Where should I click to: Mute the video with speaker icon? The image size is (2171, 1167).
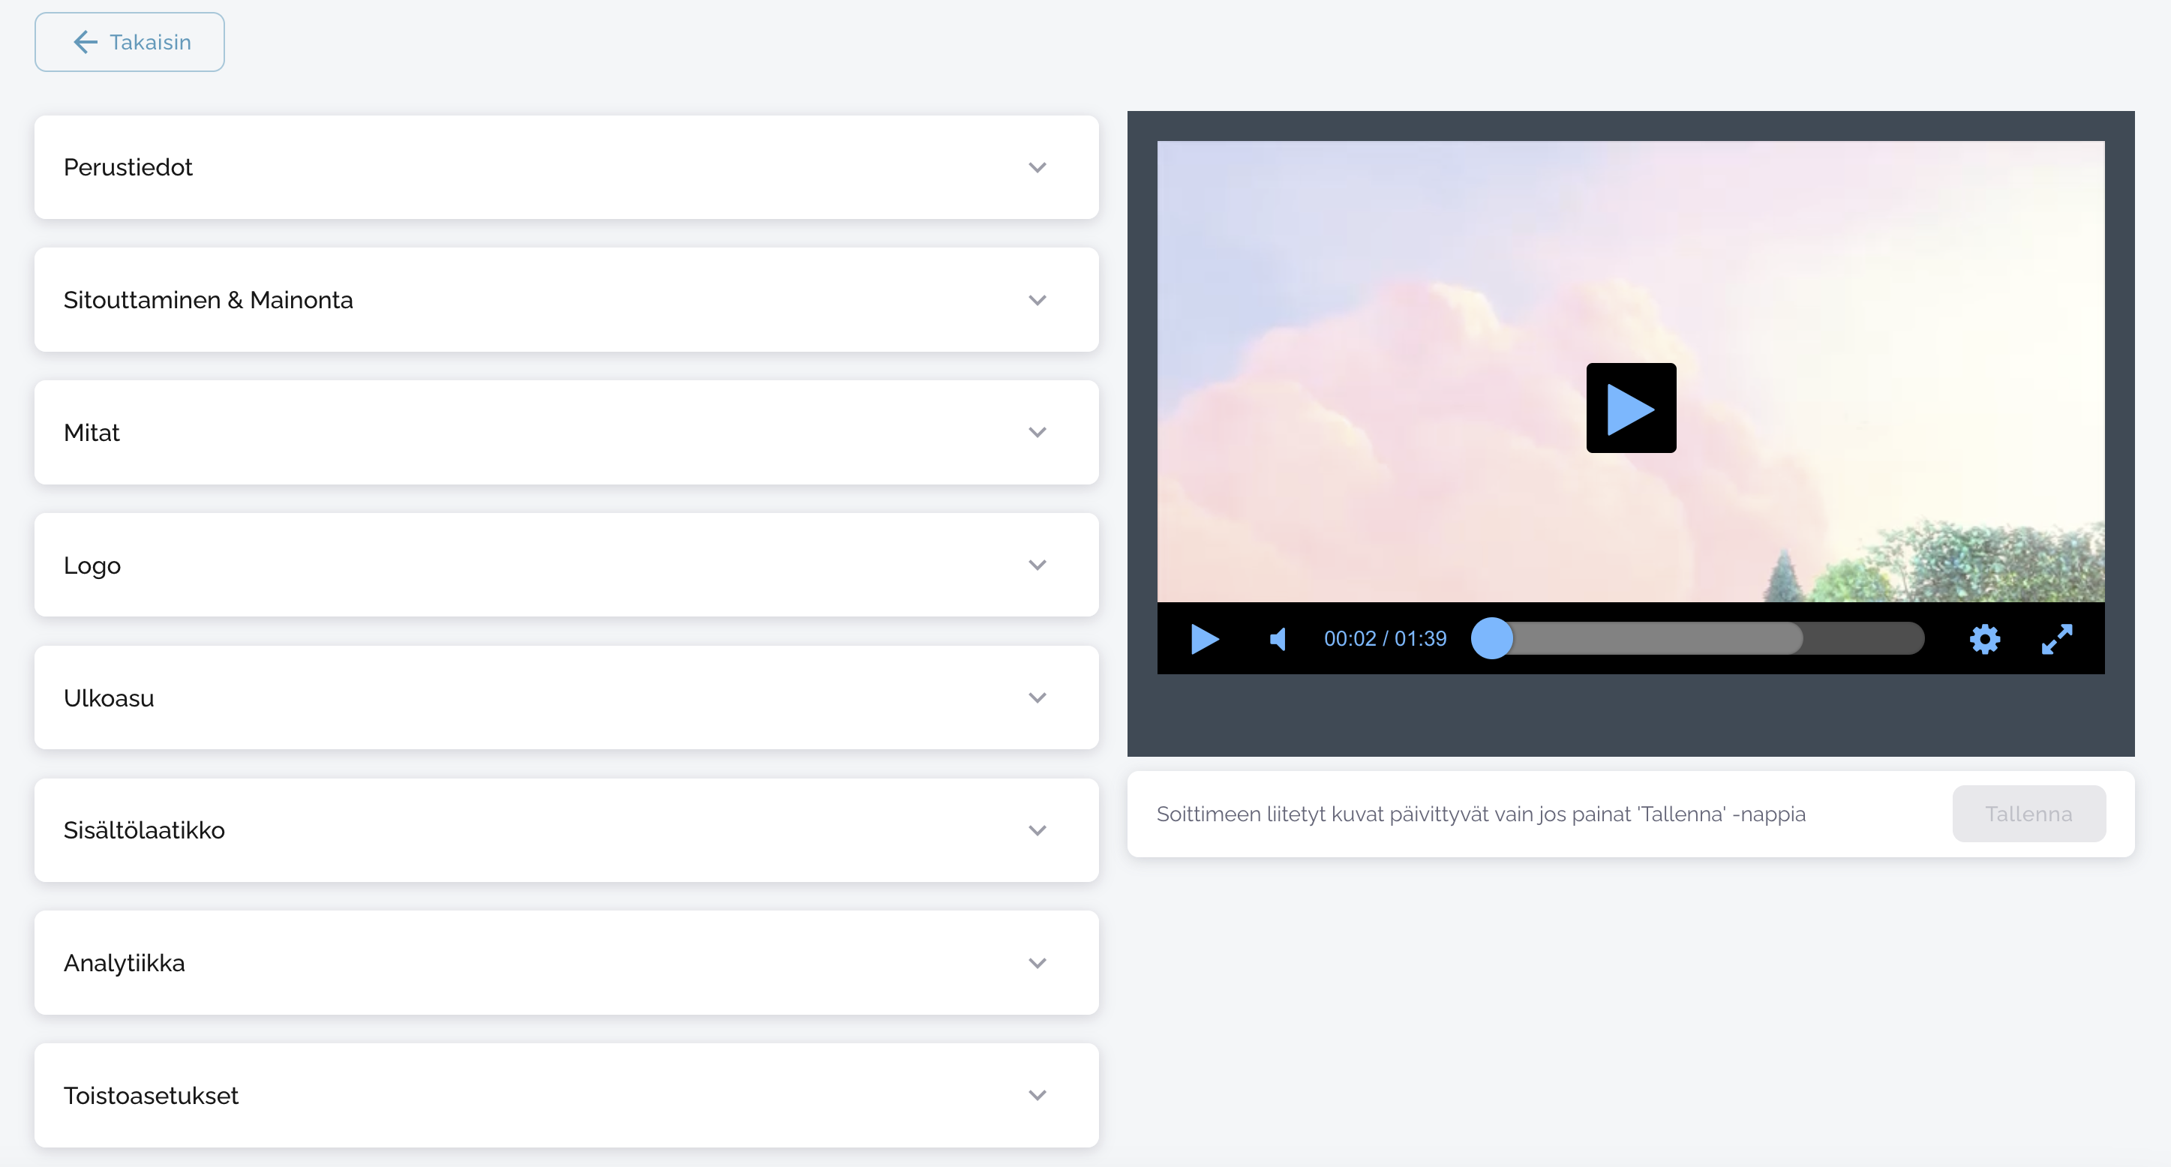[1278, 639]
